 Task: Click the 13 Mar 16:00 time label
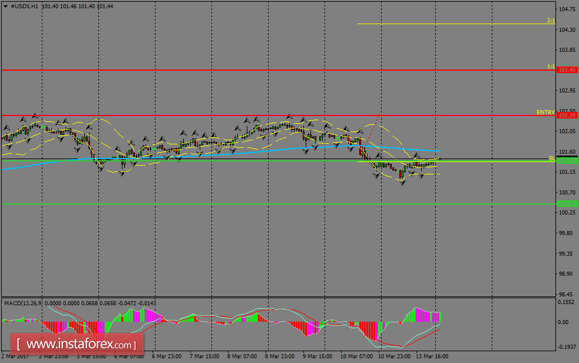tap(434, 357)
